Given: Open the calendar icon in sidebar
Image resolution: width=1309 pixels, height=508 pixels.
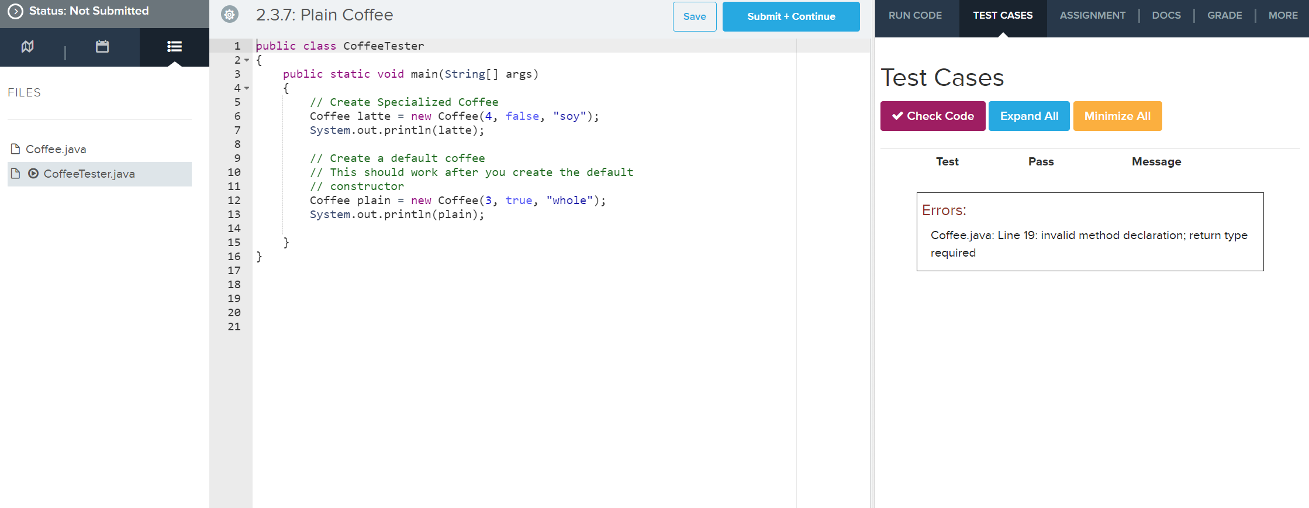Looking at the screenshot, I should (102, 46).
